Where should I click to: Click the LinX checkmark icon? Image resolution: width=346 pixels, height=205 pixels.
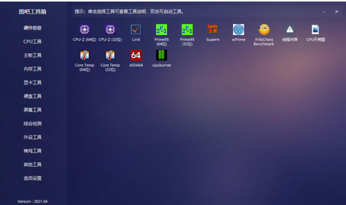click(x=136, y=29)
